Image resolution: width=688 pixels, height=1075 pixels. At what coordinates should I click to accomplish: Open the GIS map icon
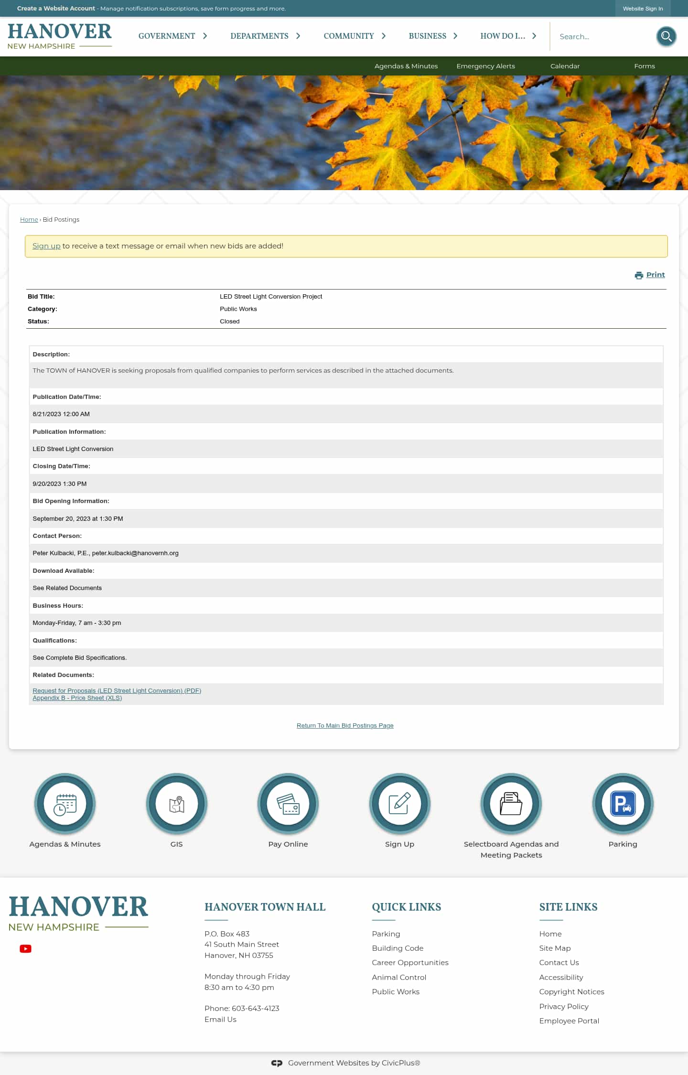click(177, 804)
